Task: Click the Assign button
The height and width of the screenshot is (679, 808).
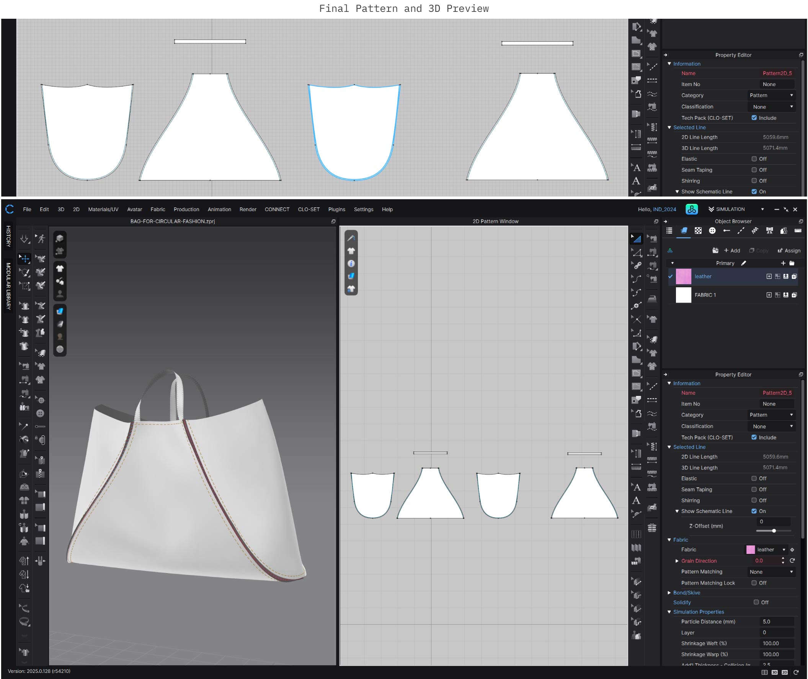Action: (789, 251)
